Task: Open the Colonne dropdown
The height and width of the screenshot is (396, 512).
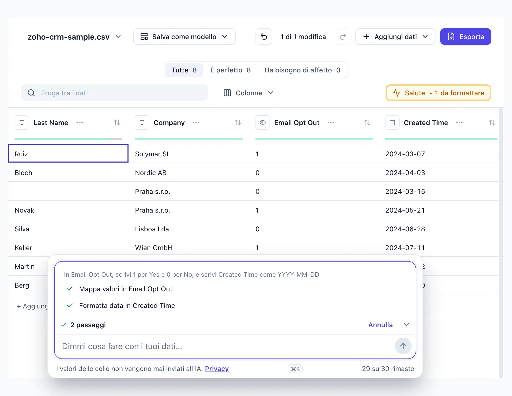Action: [248, 93]
